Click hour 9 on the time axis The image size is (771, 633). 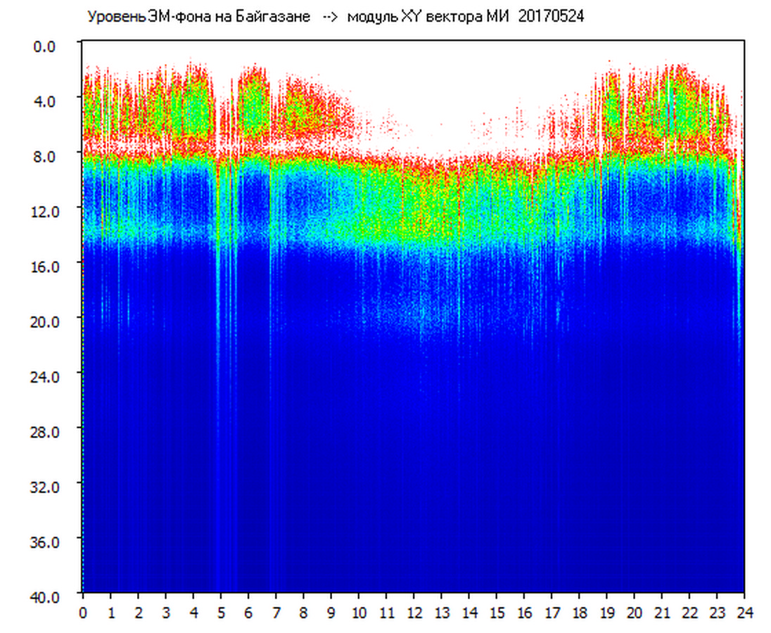click(x=331, y=612)
